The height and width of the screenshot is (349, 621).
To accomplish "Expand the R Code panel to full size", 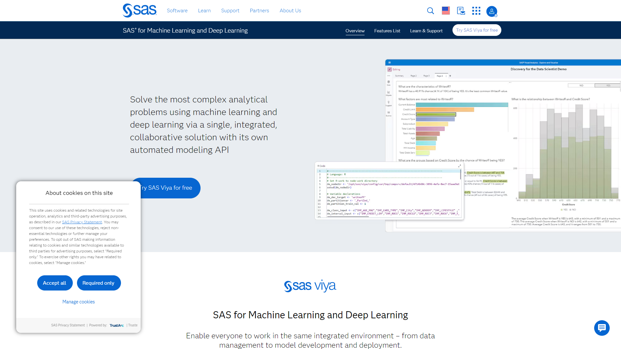I will coord(460,165).
